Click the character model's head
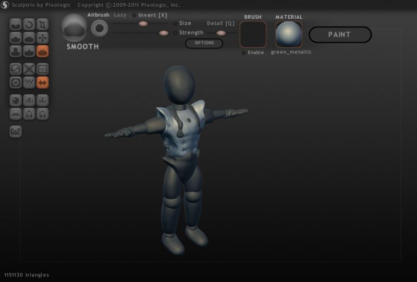The image size is (417, 282). tap(179, 85)
